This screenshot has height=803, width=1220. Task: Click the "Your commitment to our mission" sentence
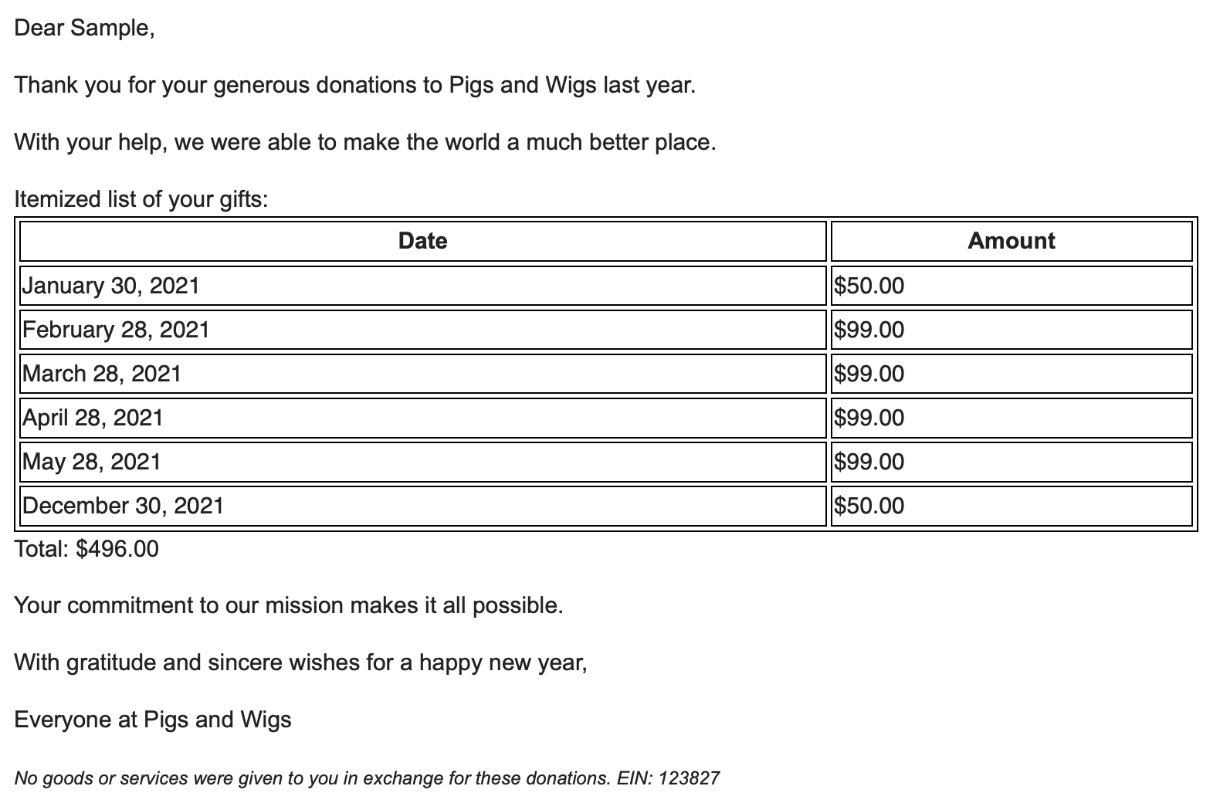pyautogui.click(x=288, y=605)
